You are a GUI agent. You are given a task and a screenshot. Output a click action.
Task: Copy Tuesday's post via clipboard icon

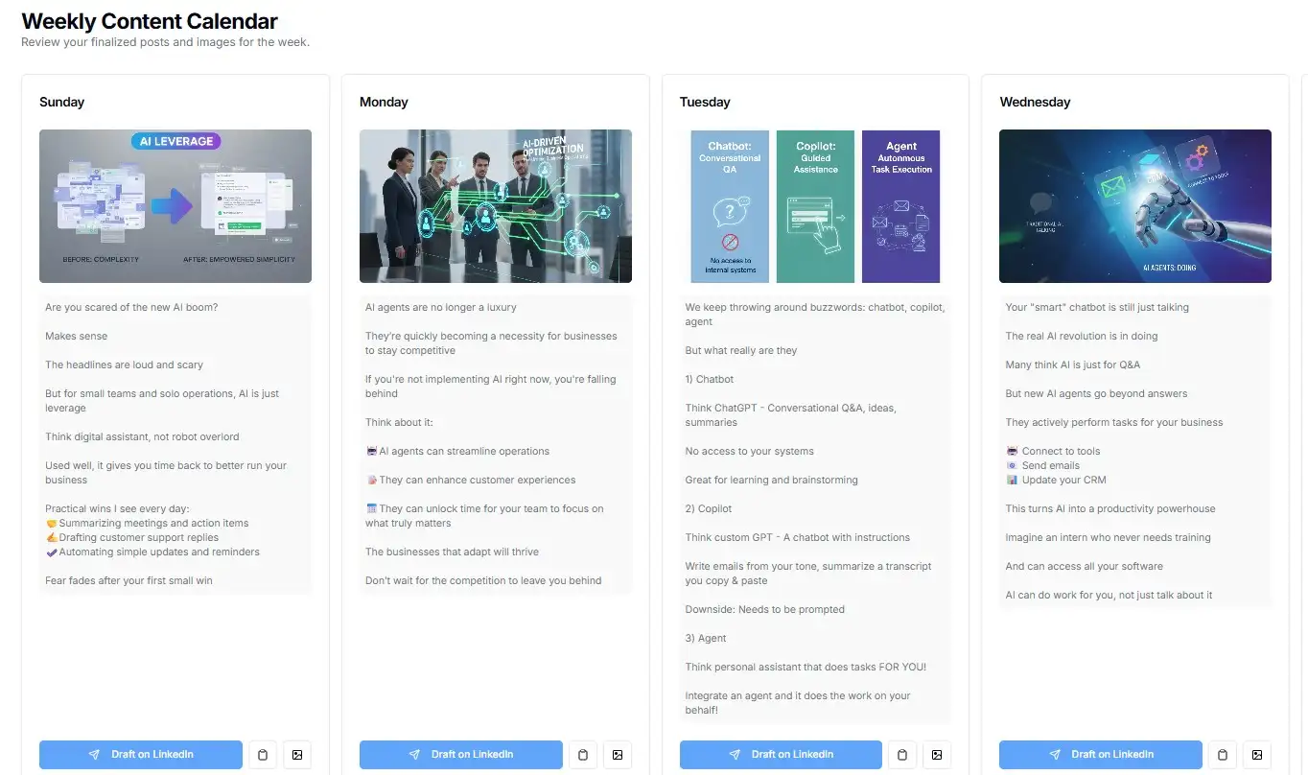coord(902,755)
